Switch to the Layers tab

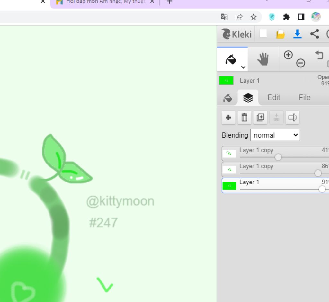pyautogui.click(x=248, y=98)
